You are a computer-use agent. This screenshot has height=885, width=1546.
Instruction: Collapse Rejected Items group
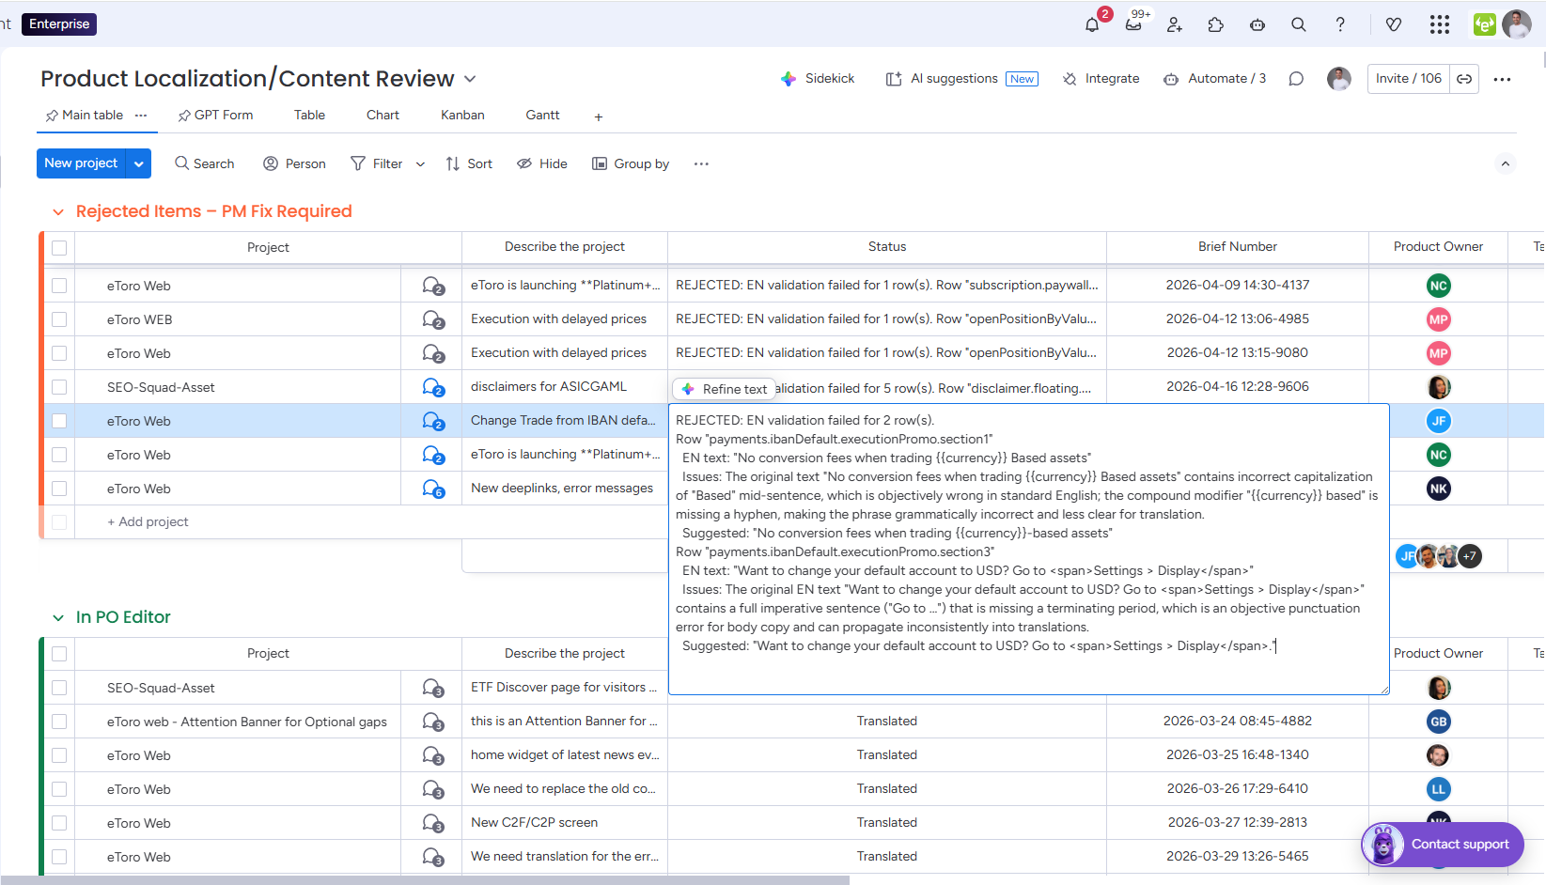(58, 212)
